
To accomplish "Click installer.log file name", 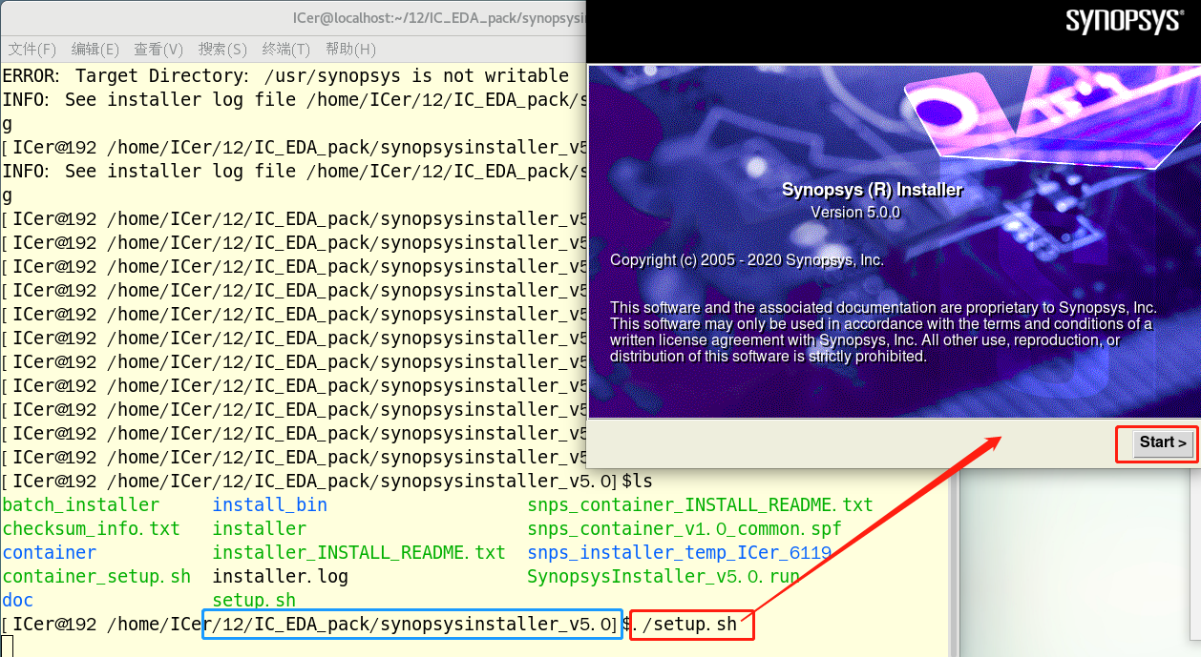I will pyautogui.click(x=280, y=576).
